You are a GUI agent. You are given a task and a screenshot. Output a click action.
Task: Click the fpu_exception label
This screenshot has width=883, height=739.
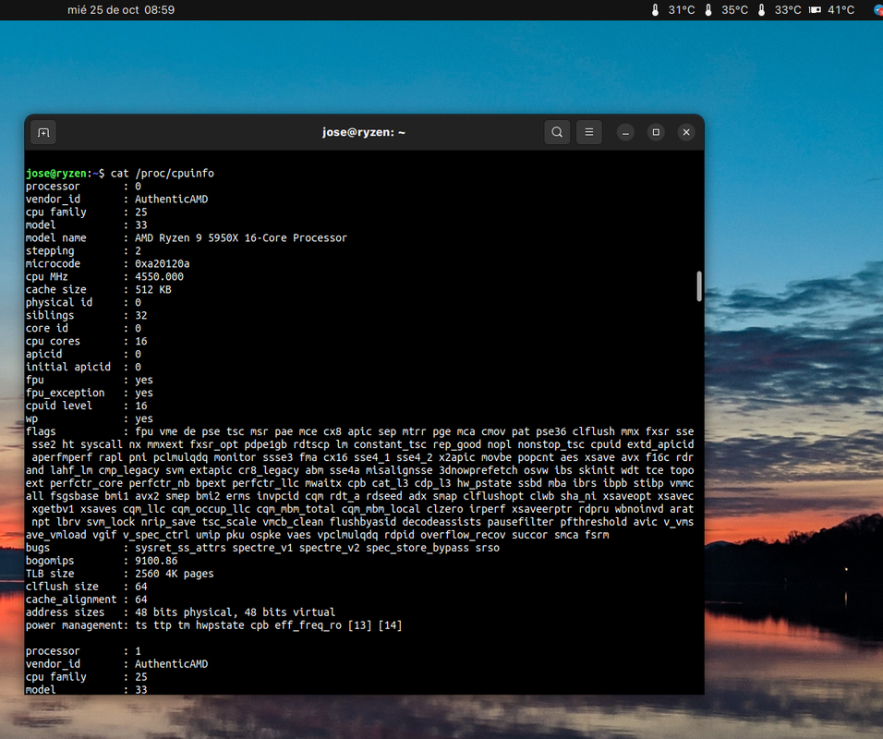[x=65, y=394]
